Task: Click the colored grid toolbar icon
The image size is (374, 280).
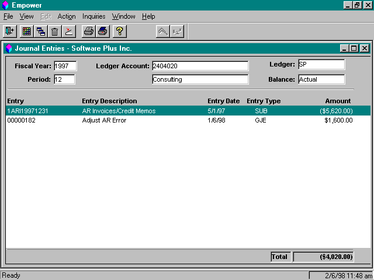Action: (26, 31)
